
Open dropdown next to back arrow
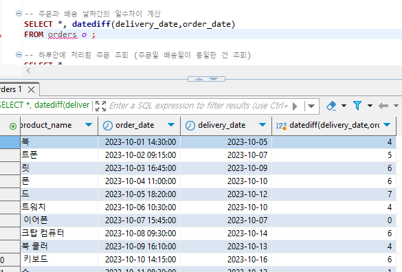coord(396,105)
